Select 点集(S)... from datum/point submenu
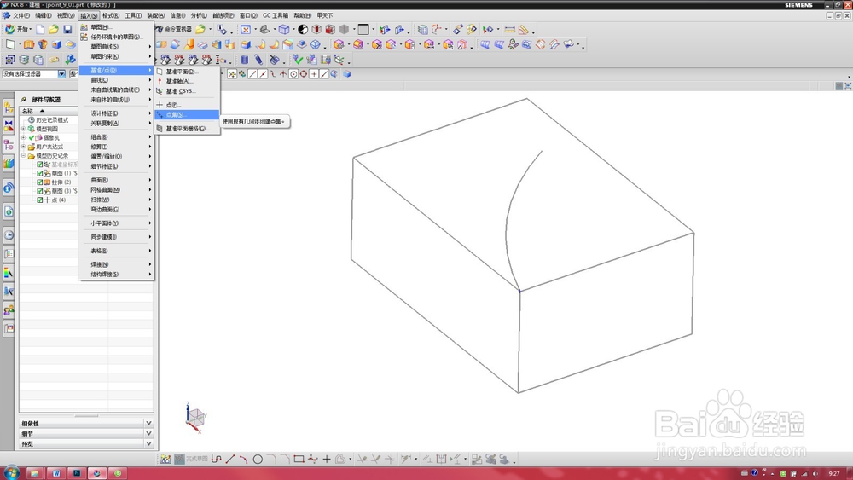This screenshot has width=853, height=480. pyautogui.click(x=187, y=115)
